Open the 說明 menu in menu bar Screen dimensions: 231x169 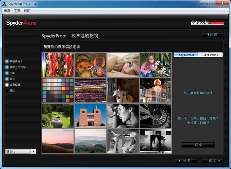[27, 11]
